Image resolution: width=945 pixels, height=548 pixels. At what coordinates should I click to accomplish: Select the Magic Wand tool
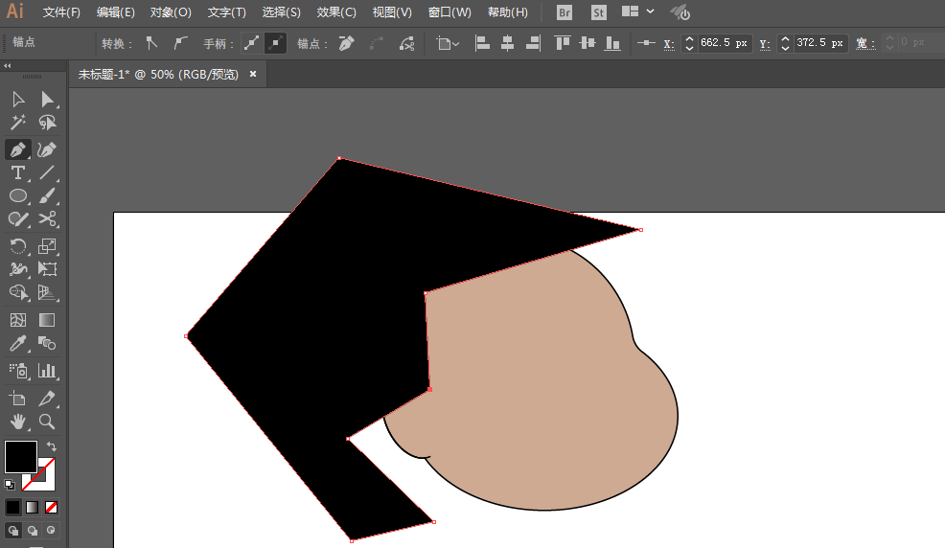pyautogui.click(x=18, y=123)
